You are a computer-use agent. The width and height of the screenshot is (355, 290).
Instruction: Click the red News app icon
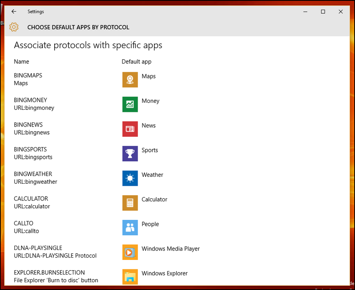[130, 129]
